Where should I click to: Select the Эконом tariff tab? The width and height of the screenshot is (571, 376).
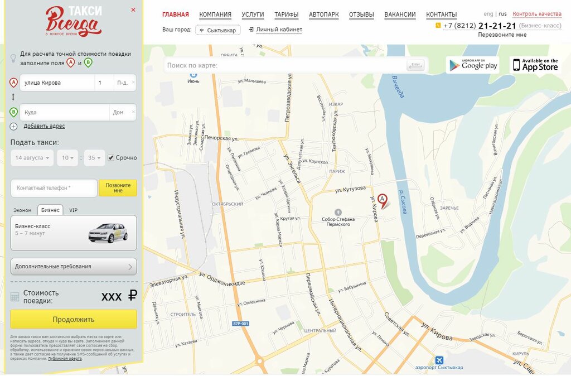point(22,210)
